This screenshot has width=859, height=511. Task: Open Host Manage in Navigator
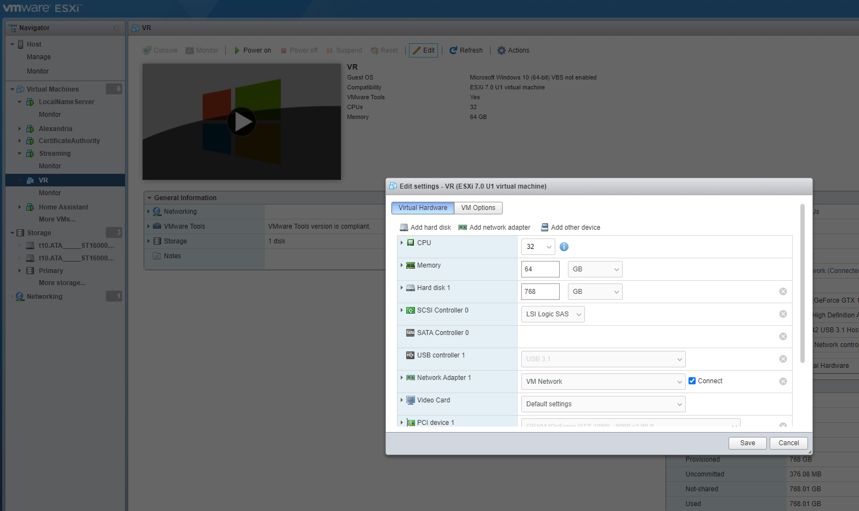(x=39, y=57)
